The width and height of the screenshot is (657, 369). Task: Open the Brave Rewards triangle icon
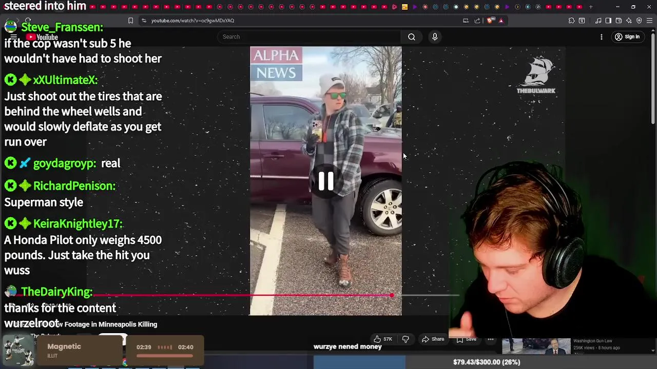pyautogui.click(x=501, y=20)
